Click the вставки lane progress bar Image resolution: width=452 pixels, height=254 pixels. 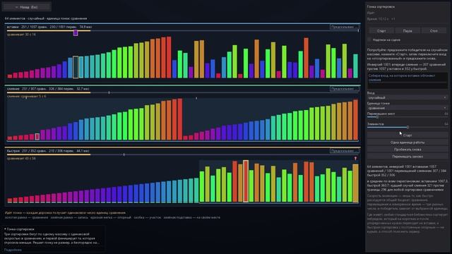point(182,30)
